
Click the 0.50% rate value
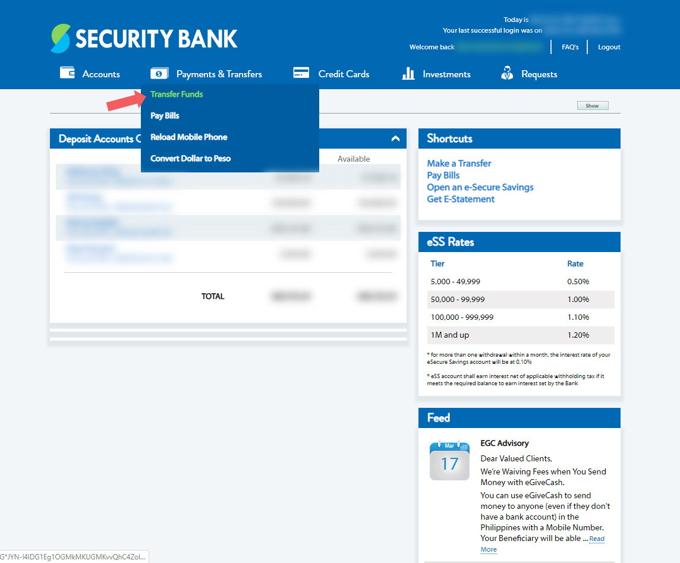coord(578,282)
